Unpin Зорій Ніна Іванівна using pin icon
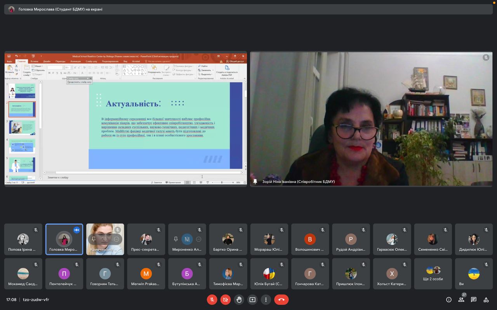This screenshot has width=497, height=310. [255, 181]
